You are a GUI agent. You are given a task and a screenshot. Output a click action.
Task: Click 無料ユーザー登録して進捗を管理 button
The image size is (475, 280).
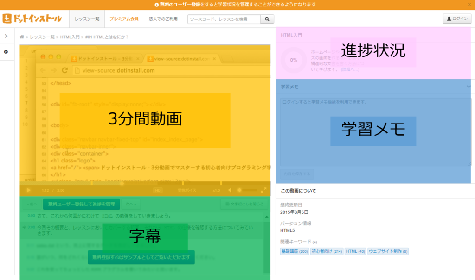(82, 204)
